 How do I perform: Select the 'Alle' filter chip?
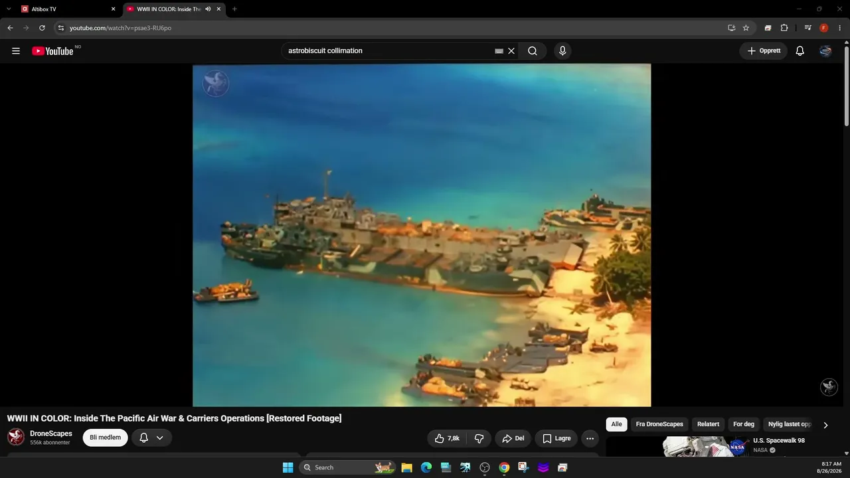(616, 424)
